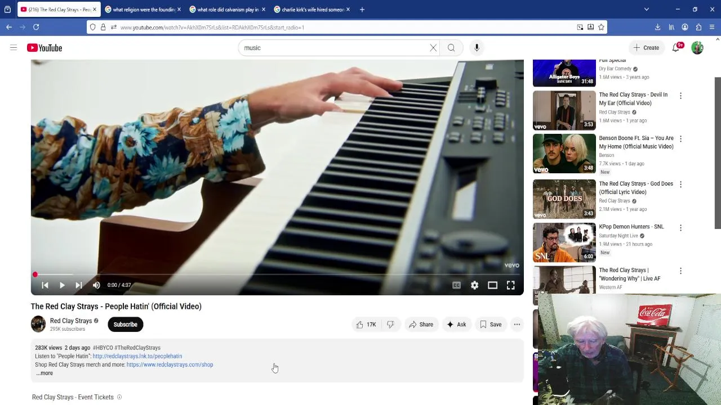
Task: Open the account avatar menu
Action: coord(697,48)
